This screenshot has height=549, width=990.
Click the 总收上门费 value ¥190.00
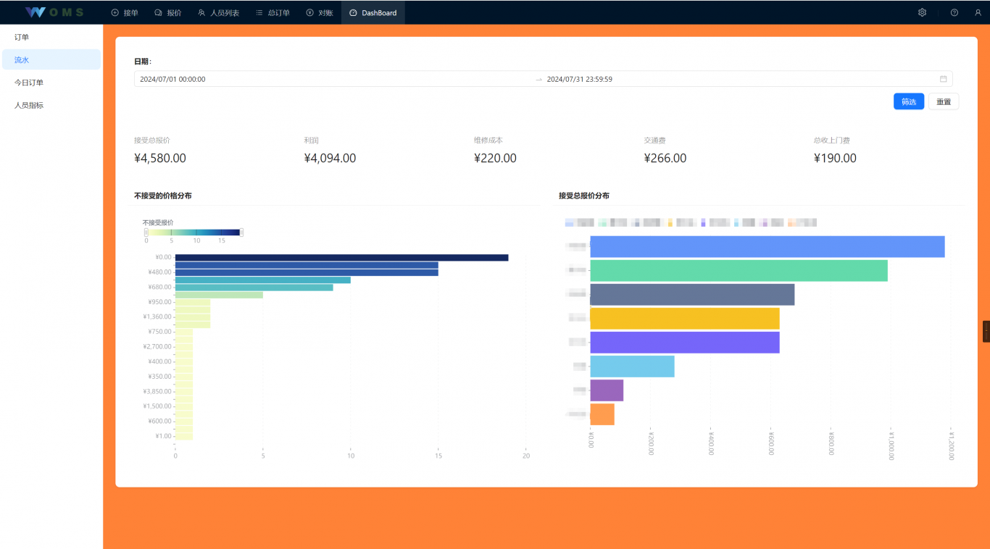pos(835,158)
